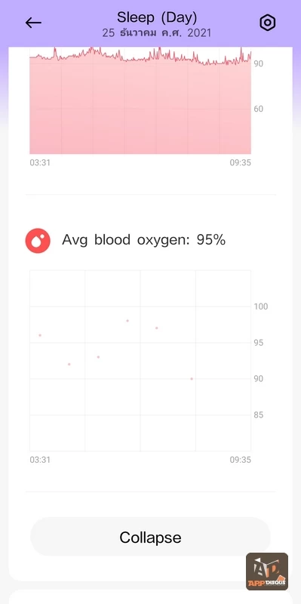Tap the 09:35 end label under oxygen chart
301x604 pixels.
[240, 460]
